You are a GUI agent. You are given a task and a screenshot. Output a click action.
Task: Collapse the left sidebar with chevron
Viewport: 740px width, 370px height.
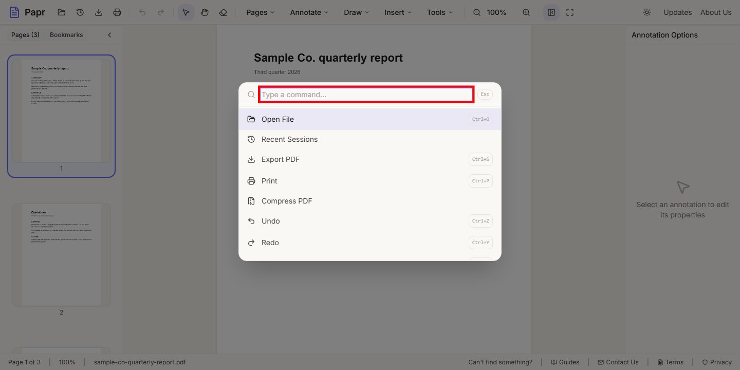coord(109,35)
